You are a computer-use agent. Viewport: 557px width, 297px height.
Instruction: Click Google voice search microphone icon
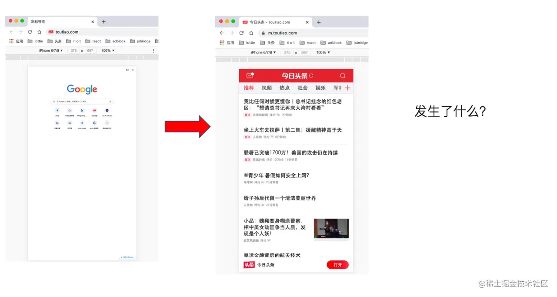click(x=110, y=101)
